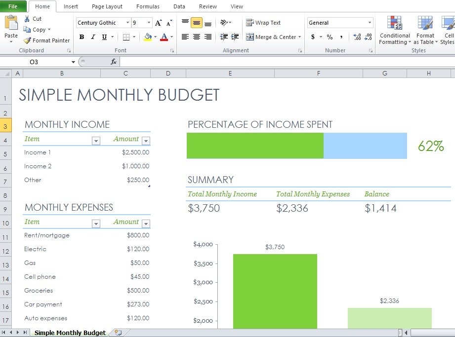Select the Cut icon
Viewport: 455px width, 337px height.
pyautogui.click(x=27, y=18)
